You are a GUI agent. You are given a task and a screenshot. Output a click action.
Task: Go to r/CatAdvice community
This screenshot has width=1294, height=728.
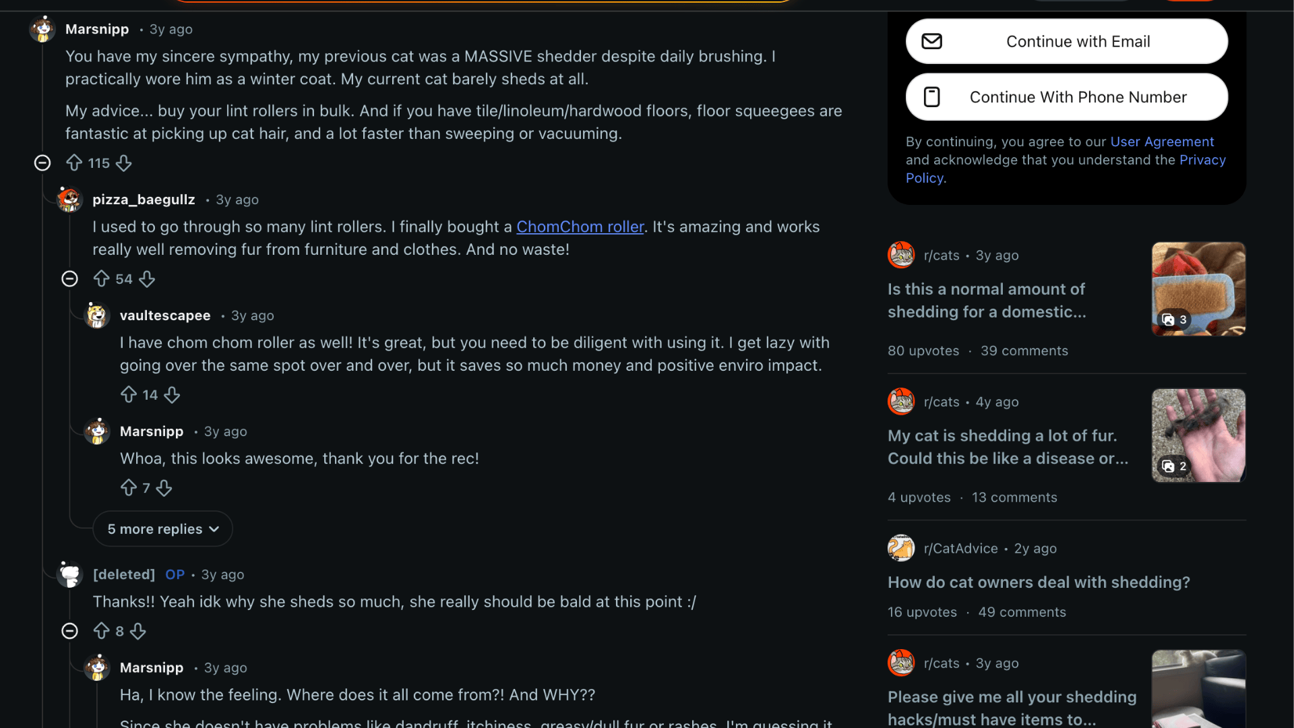click(x=960, y=549)
